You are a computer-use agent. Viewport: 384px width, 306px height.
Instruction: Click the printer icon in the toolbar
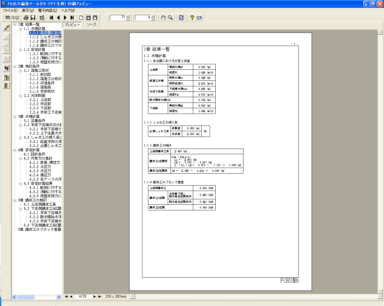(x=26, y=18)
